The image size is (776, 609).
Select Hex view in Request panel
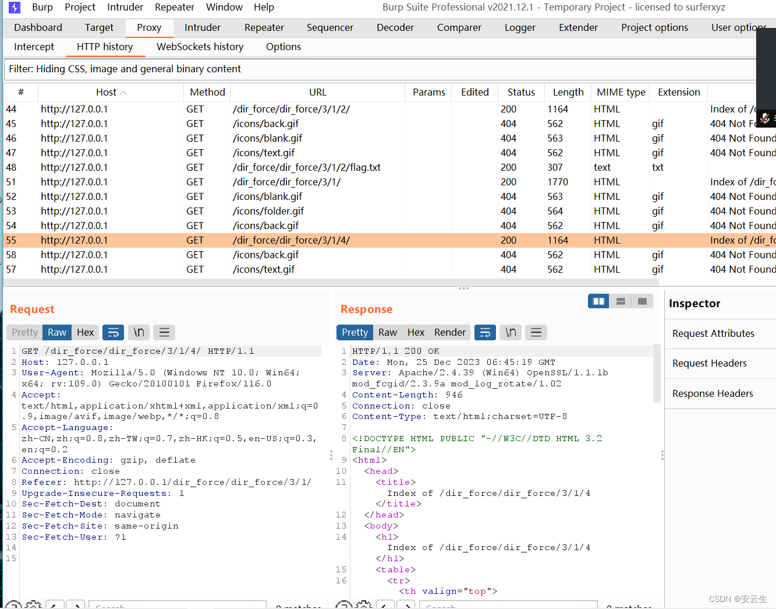pos(86,332)
